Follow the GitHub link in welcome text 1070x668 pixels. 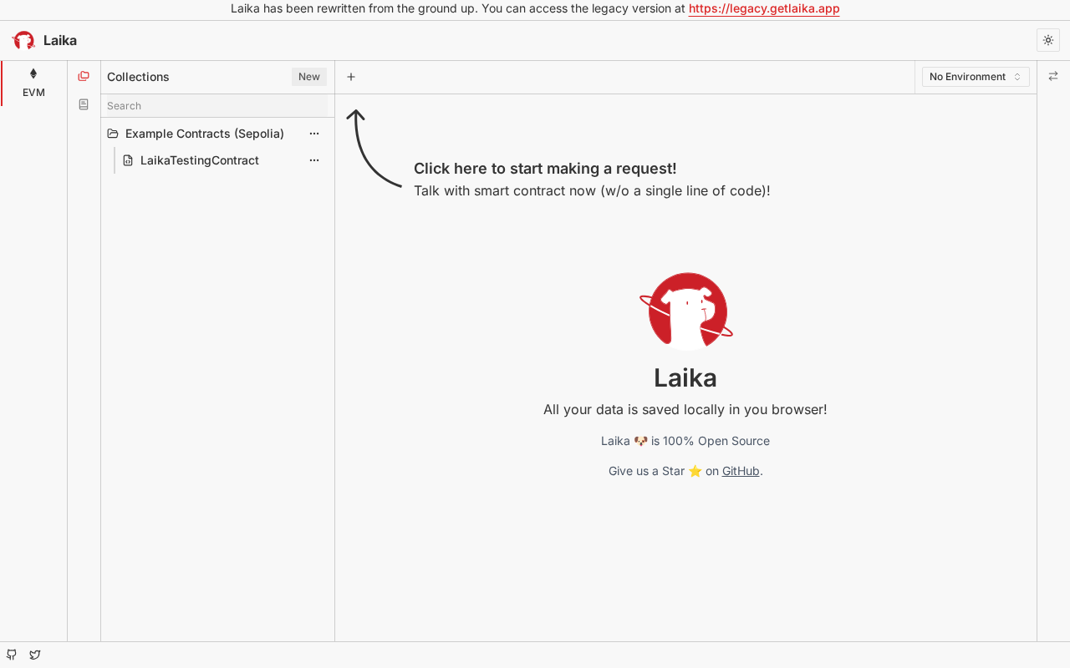(741, 471)
